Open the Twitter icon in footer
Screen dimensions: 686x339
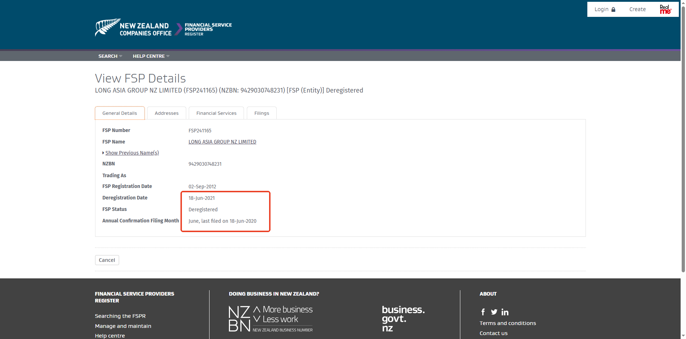494,312
